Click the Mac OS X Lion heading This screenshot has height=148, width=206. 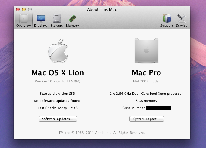[x=58, y=72]
